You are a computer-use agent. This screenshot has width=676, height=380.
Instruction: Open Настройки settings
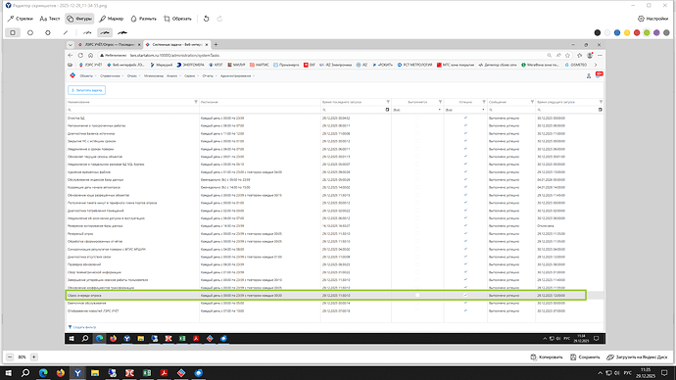click(653, 19)
